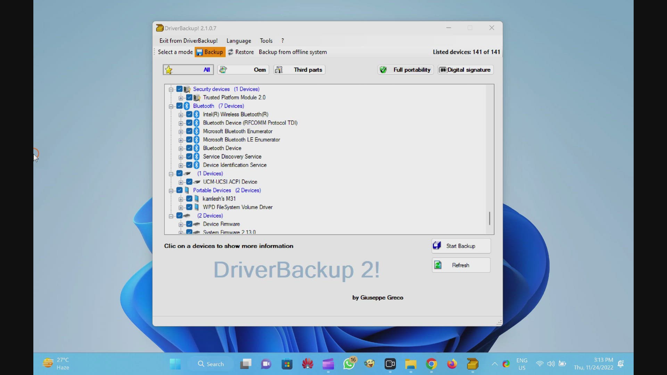667x375 pixels.
Task: Open the Tools menu
Action: coord(266,41)
